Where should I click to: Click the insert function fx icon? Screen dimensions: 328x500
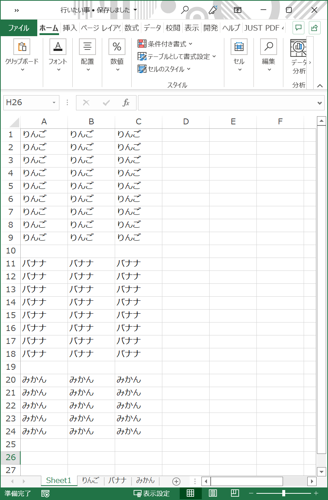click(x=126, y=103)
